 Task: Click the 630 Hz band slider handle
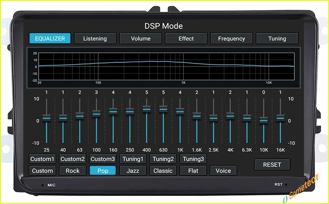click(163, 109)
